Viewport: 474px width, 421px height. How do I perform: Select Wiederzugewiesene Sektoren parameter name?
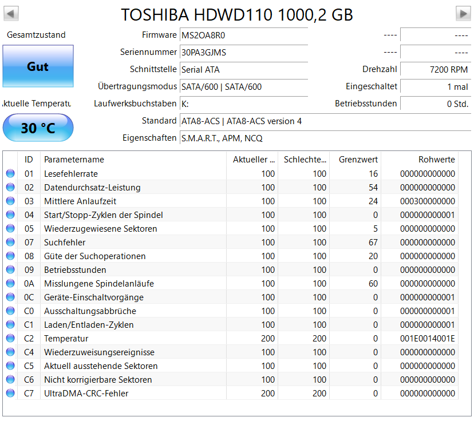100,229
